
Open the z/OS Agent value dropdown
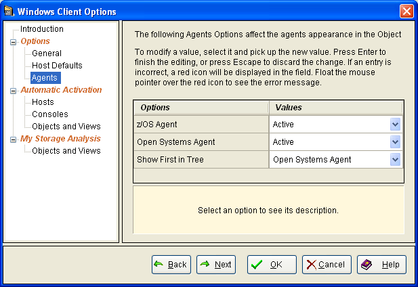pyautogui.click(x=396, y=125)
